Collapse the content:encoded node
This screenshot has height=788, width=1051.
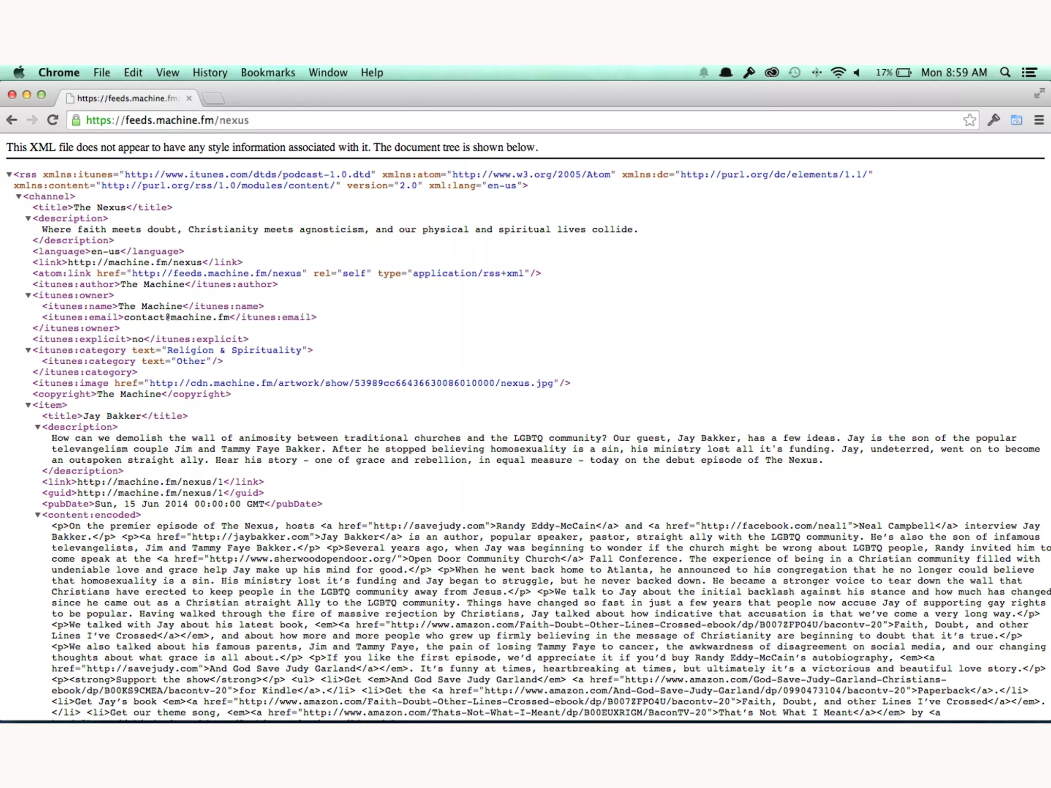pos(38,515)
